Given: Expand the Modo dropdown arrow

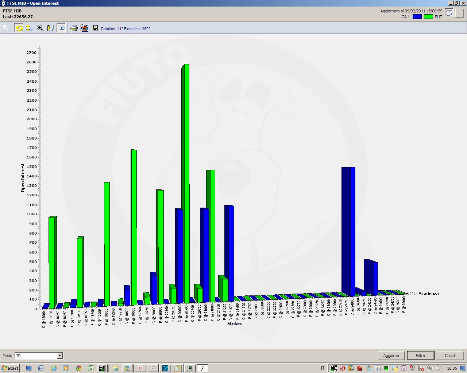Looking at the screenshot, I should 60,356.
